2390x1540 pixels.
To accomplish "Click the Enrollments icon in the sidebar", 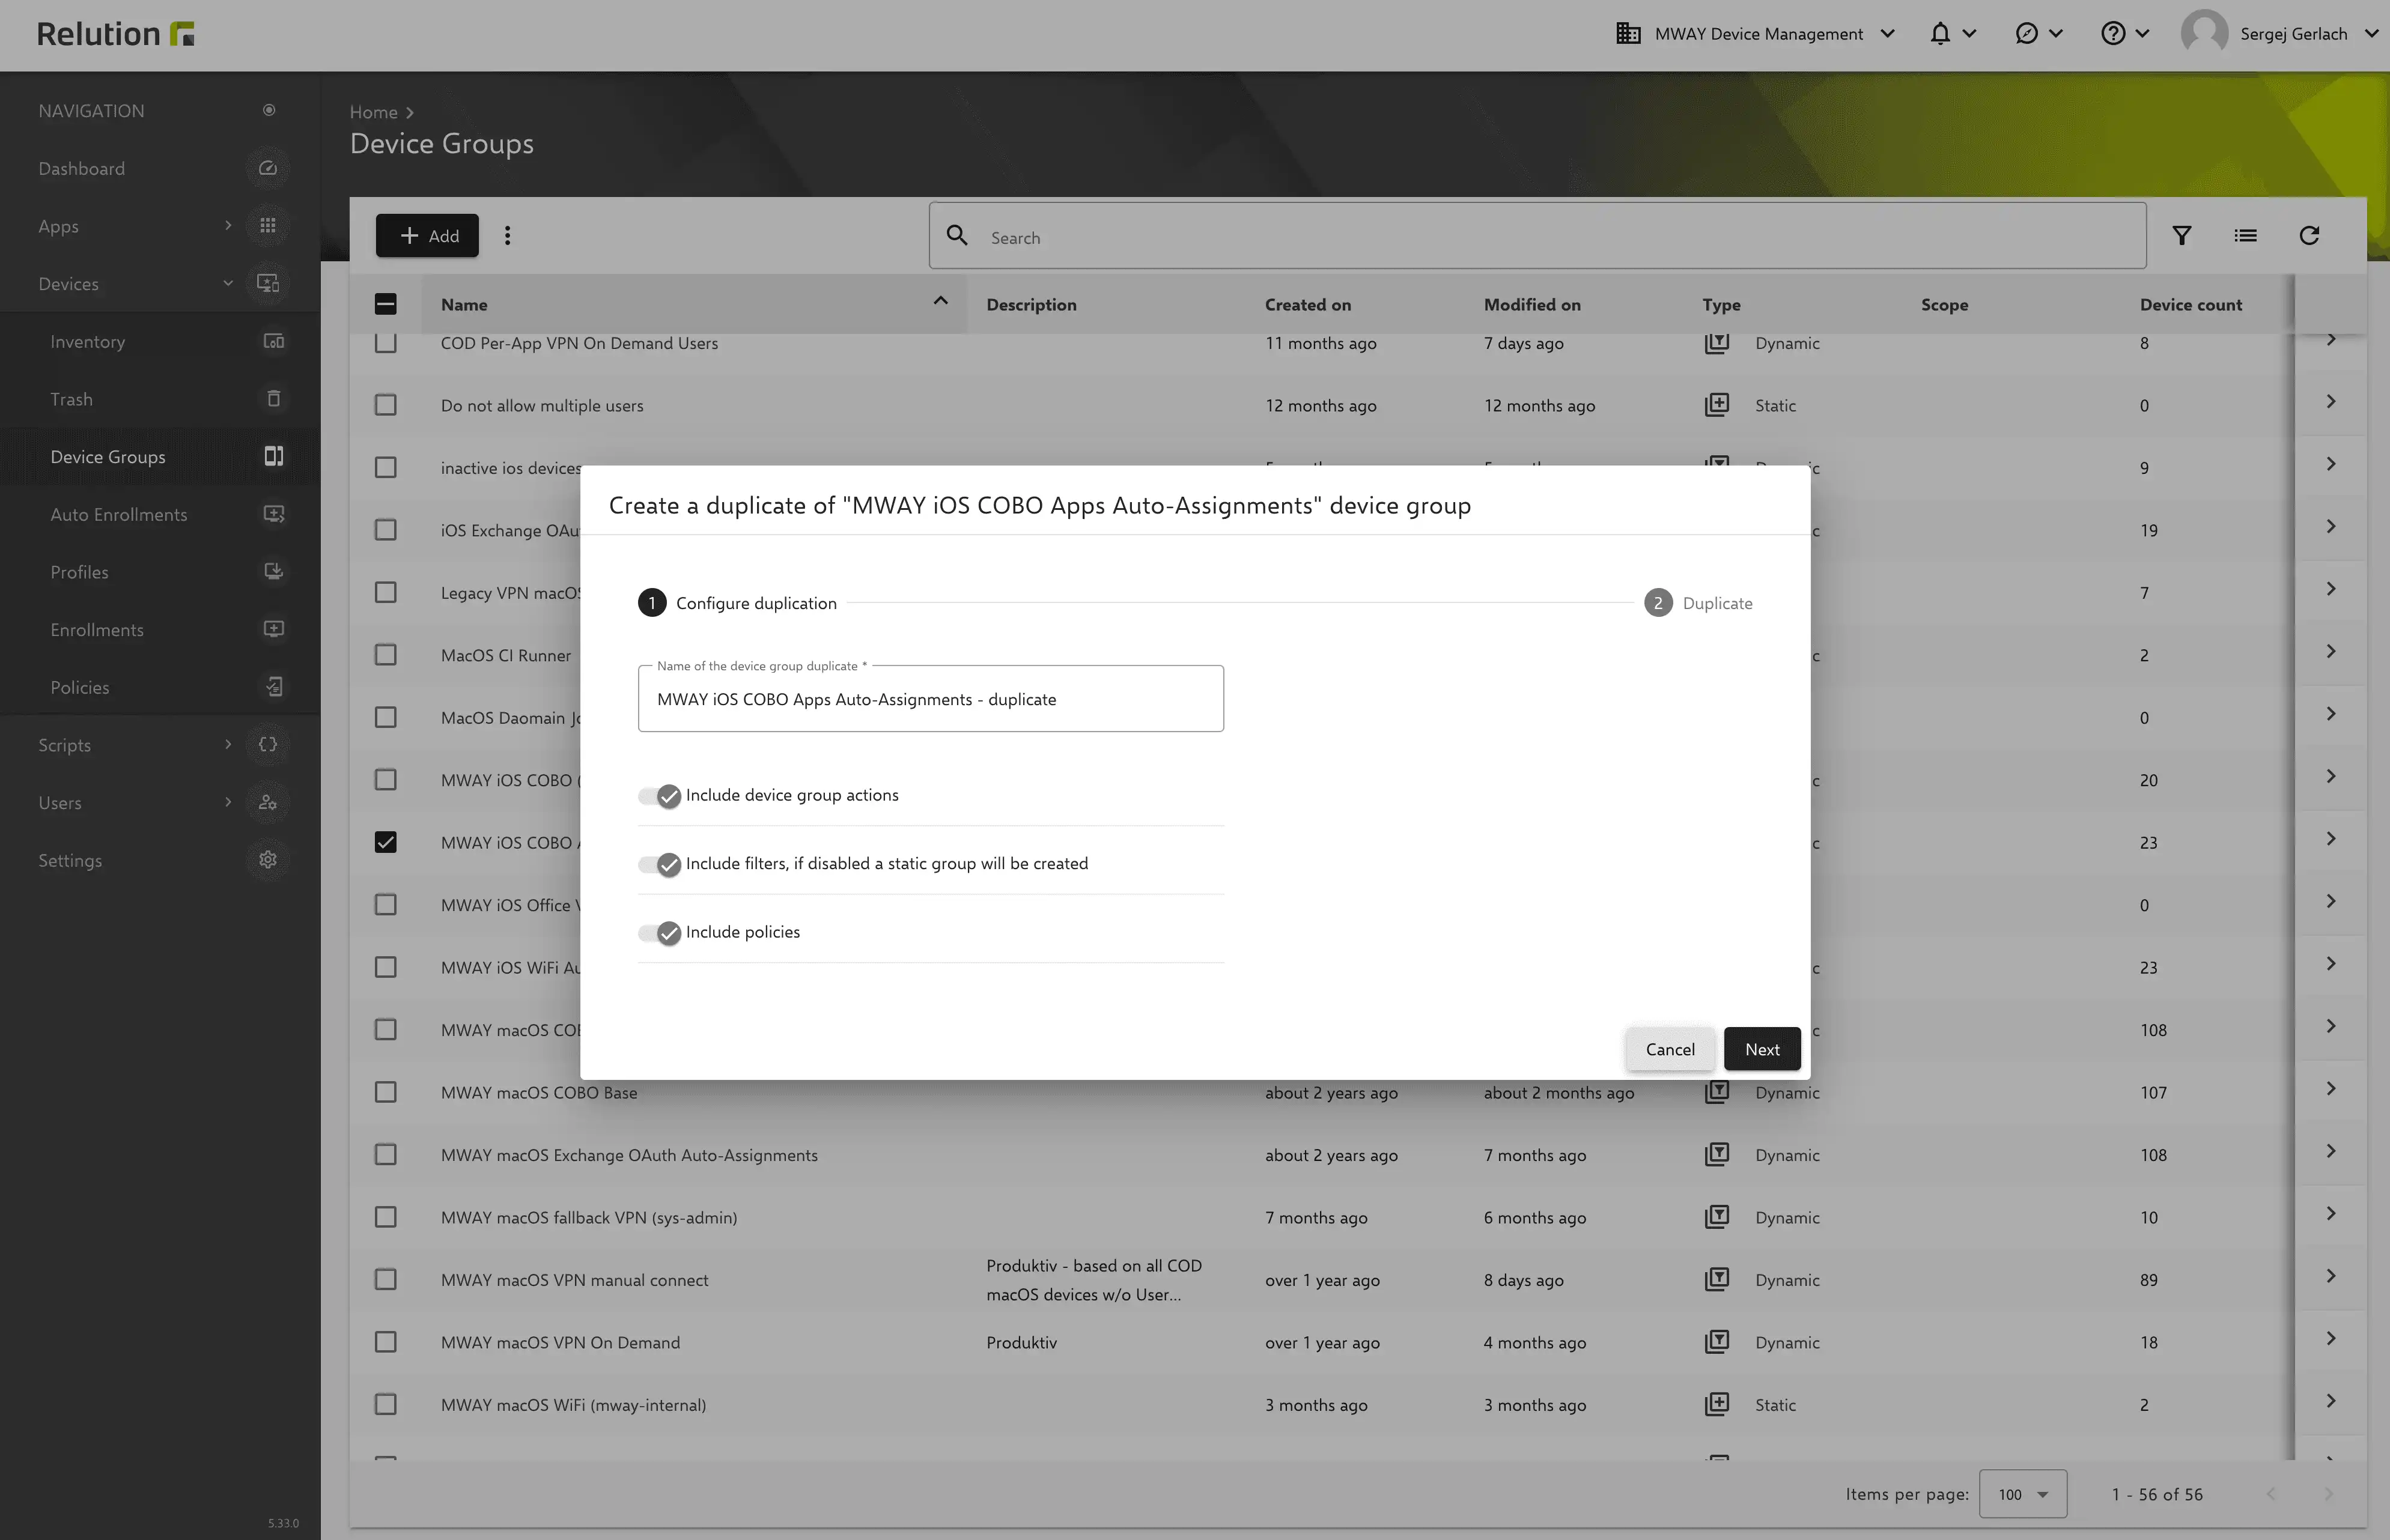I will pos(273,629).
